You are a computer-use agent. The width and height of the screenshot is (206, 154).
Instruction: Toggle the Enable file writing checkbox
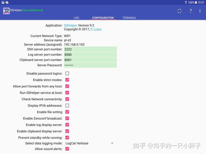click(67, 112)
